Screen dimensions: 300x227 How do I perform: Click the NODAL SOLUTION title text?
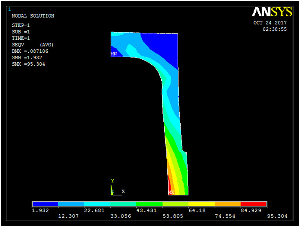tap(33, 16)
